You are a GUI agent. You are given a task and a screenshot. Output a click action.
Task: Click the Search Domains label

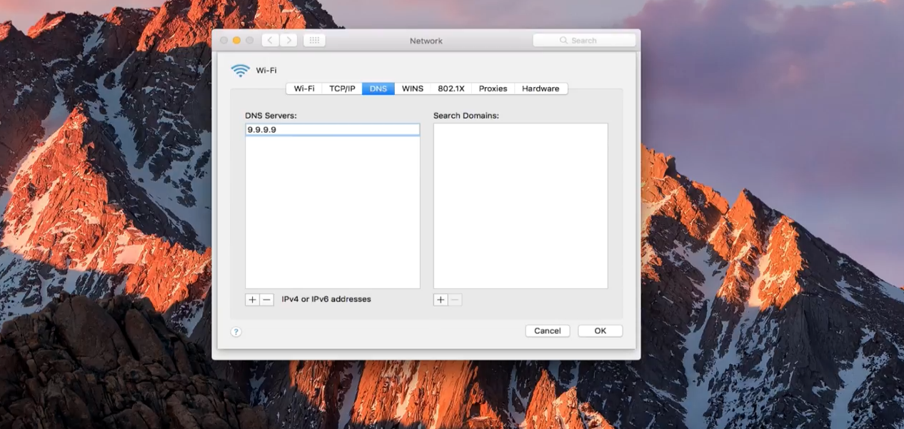(466, 116)
